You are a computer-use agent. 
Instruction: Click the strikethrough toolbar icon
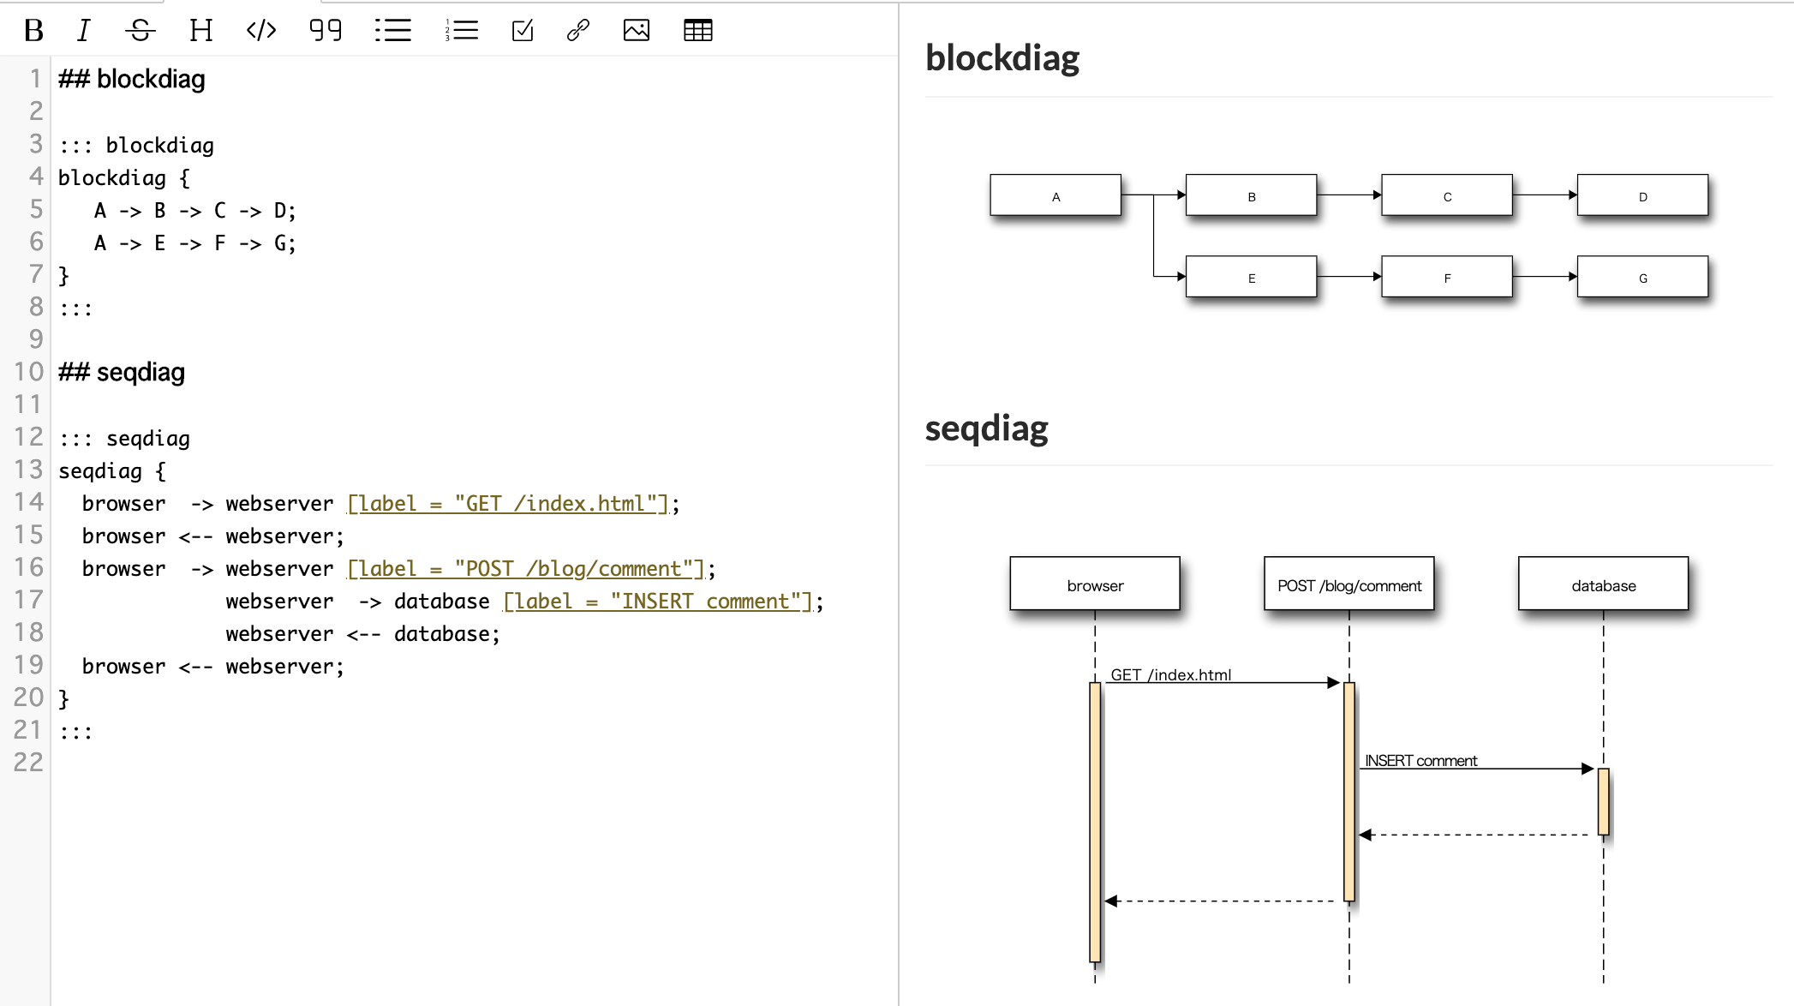click(x=140, y=31)
